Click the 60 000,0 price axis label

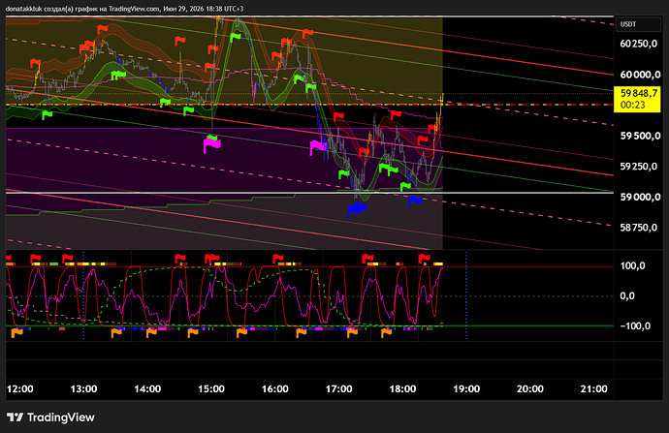click(x=640, y=75)
